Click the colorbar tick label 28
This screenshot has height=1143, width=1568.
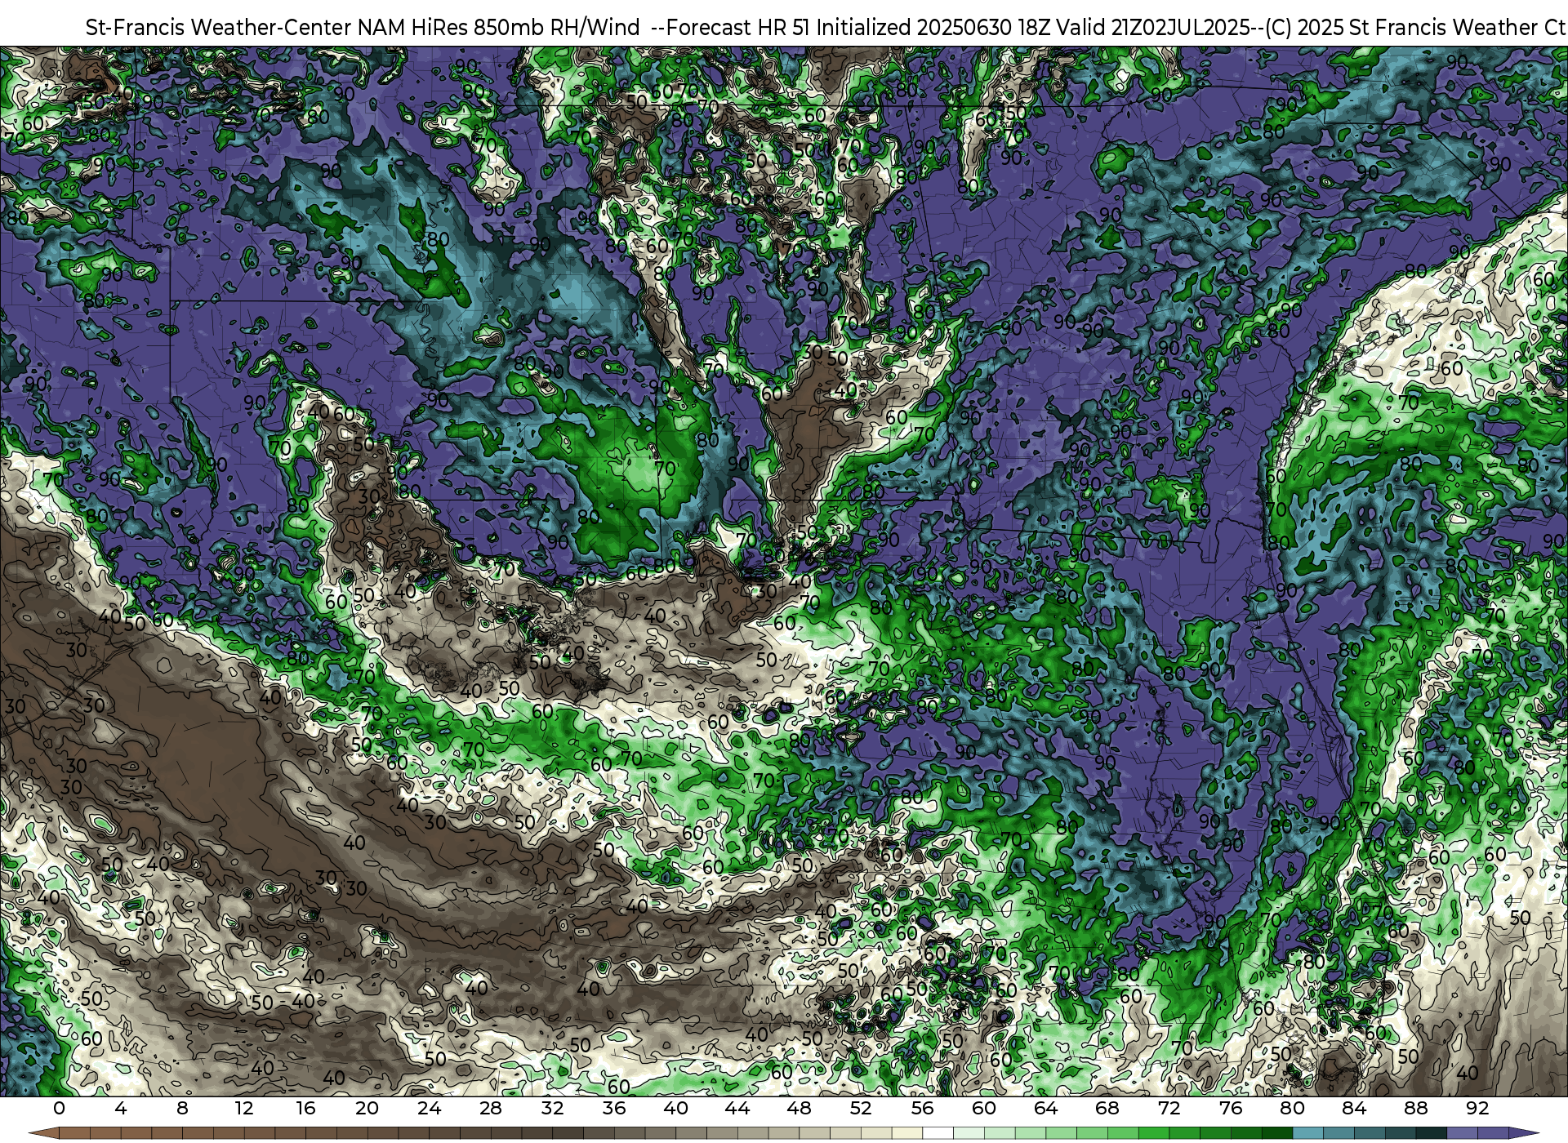tap(491, 1108)
